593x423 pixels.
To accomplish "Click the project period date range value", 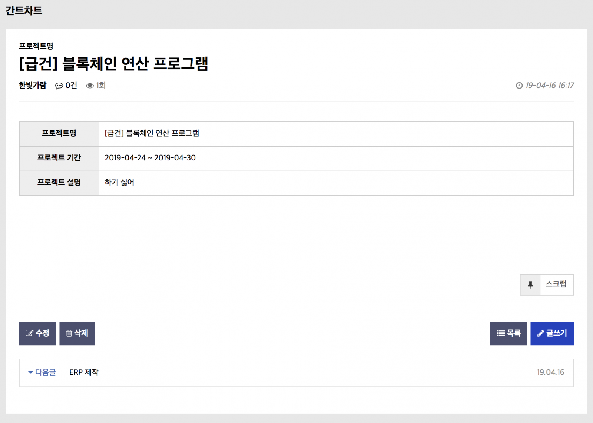I will [x=150, y=158].
